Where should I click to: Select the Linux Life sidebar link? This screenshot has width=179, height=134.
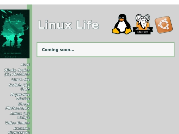click(x=21, y=79)
